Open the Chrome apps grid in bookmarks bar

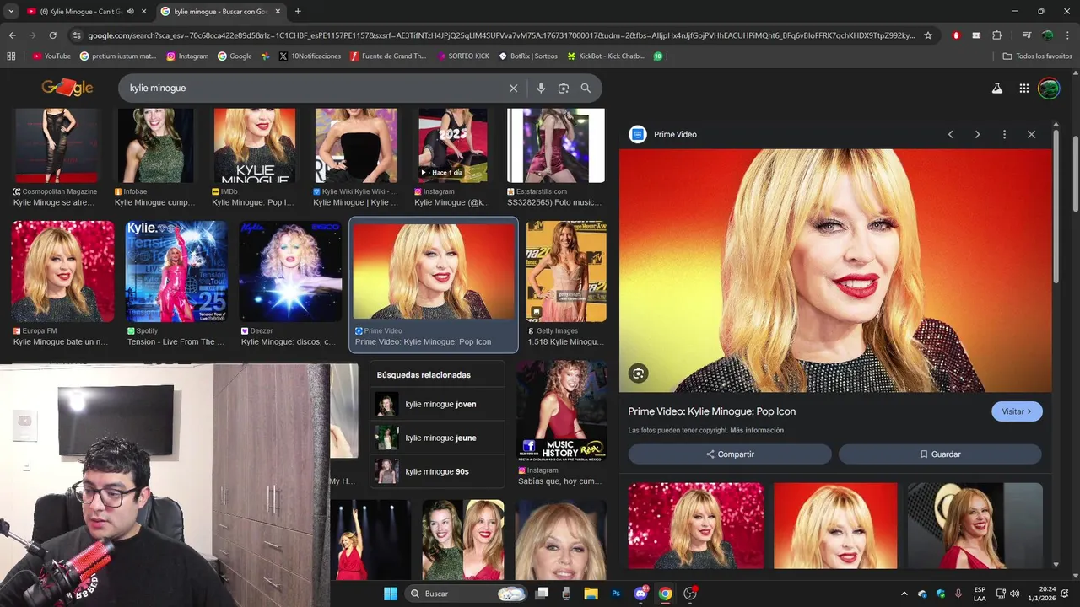pyautogui.click(x=11, y=56)
